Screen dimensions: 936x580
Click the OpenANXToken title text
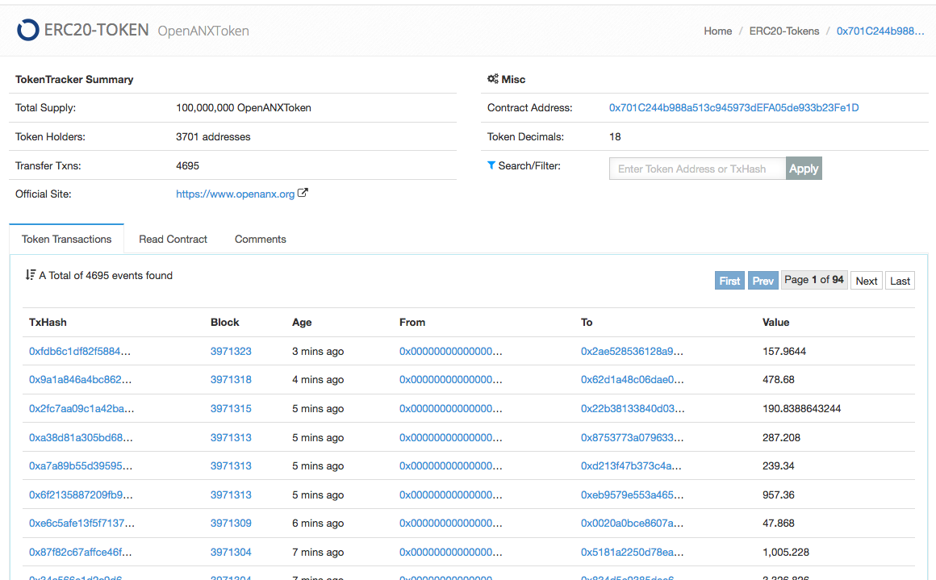pos(203,31)
